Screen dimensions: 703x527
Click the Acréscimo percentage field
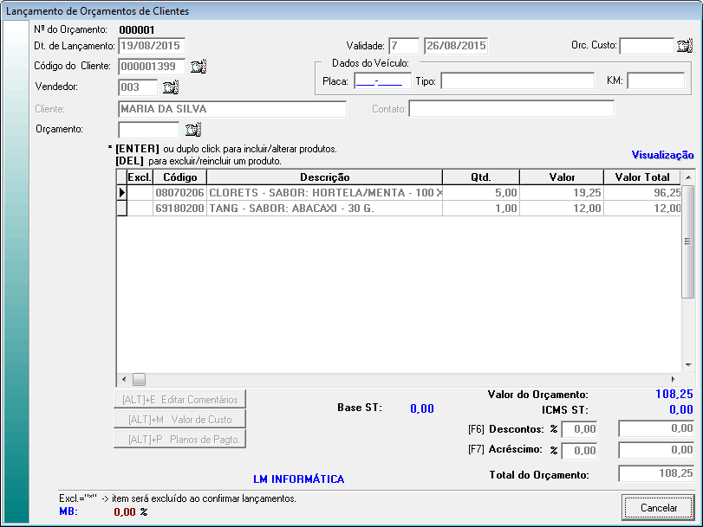578,450
